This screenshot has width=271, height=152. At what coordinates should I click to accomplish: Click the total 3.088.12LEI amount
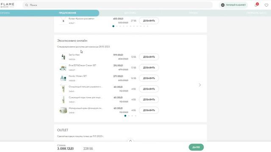pos(65,149)
